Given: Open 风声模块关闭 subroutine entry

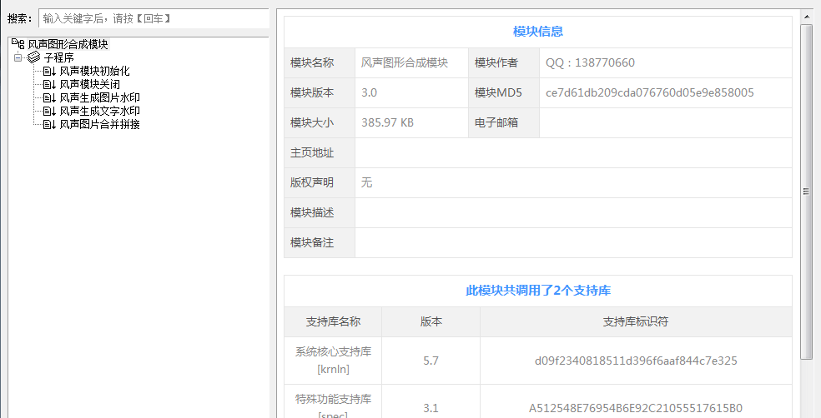Looking at the screenshot, I should tap(89, 85).
